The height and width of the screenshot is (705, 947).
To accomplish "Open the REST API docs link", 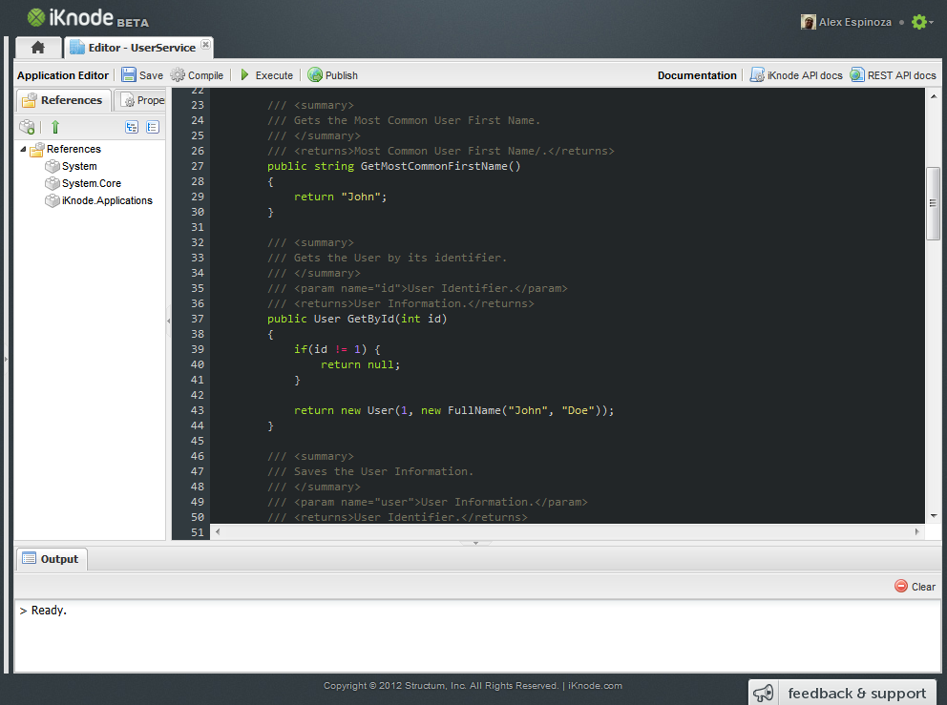I will (893, 75).
